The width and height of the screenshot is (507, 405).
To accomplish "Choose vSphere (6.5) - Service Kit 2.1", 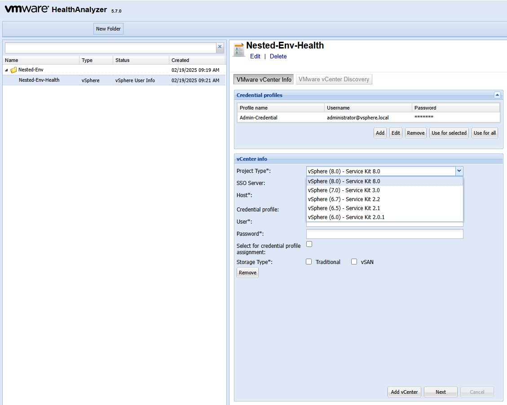I will (384, 208).
